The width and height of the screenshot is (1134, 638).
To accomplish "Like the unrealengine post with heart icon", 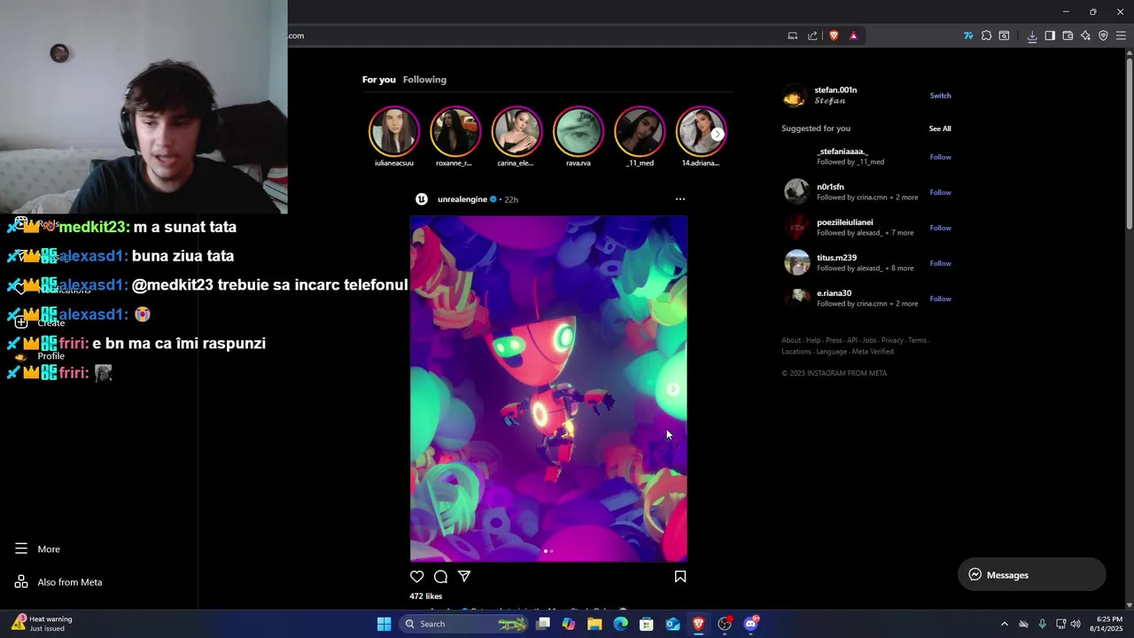I will [x=416, y=576].
